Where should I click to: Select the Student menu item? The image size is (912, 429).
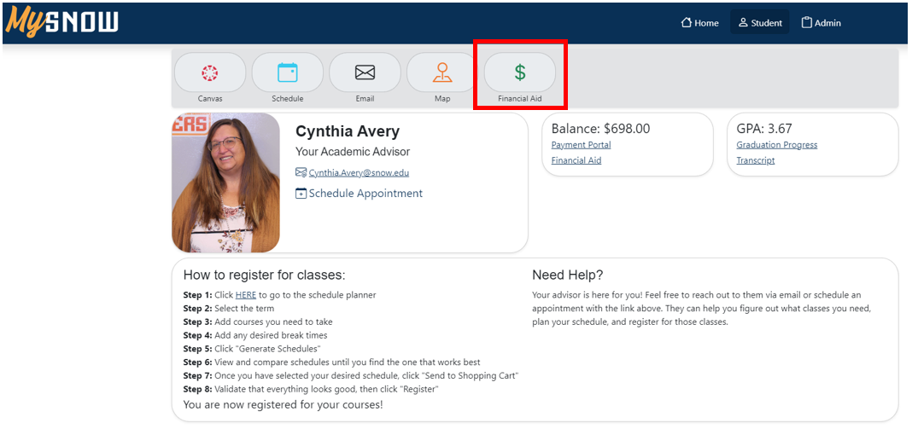pyautogui.click(x=766, y=23)
